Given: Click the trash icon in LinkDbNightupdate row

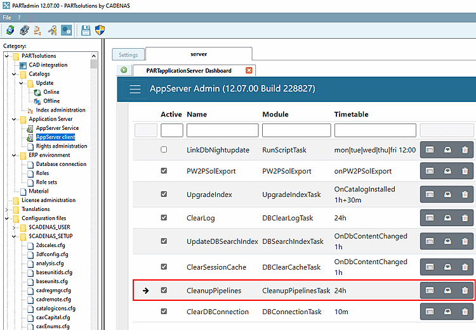Looking at the screenshot, I should [465, 149].
